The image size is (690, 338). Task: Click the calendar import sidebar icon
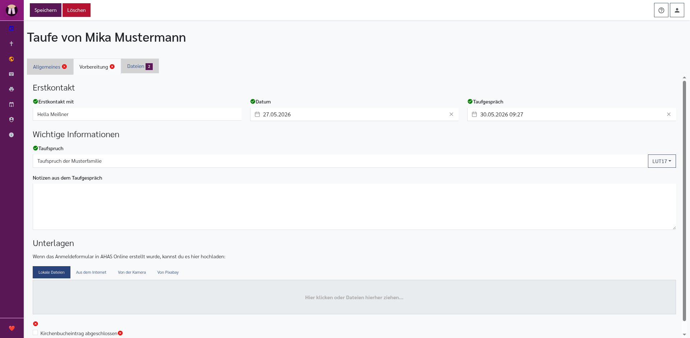[x=11, y=105]
